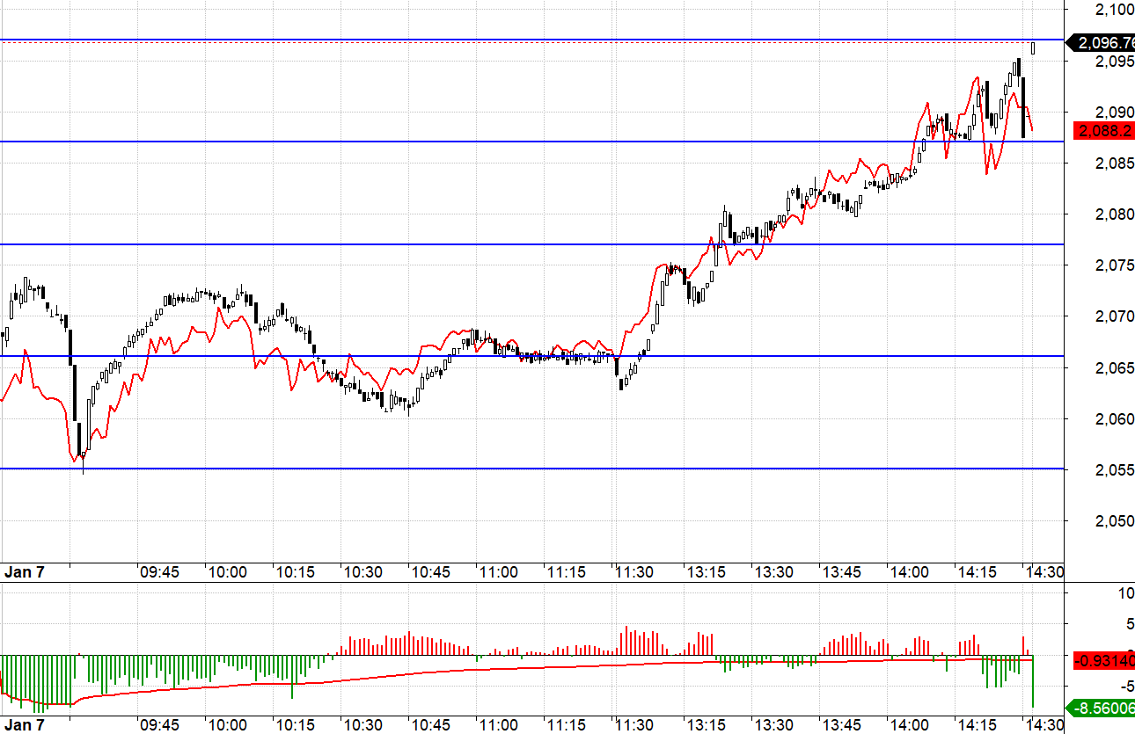
Task: Click the 2,100 label at the top of the price axis
Action: (x=1113, y=10)
